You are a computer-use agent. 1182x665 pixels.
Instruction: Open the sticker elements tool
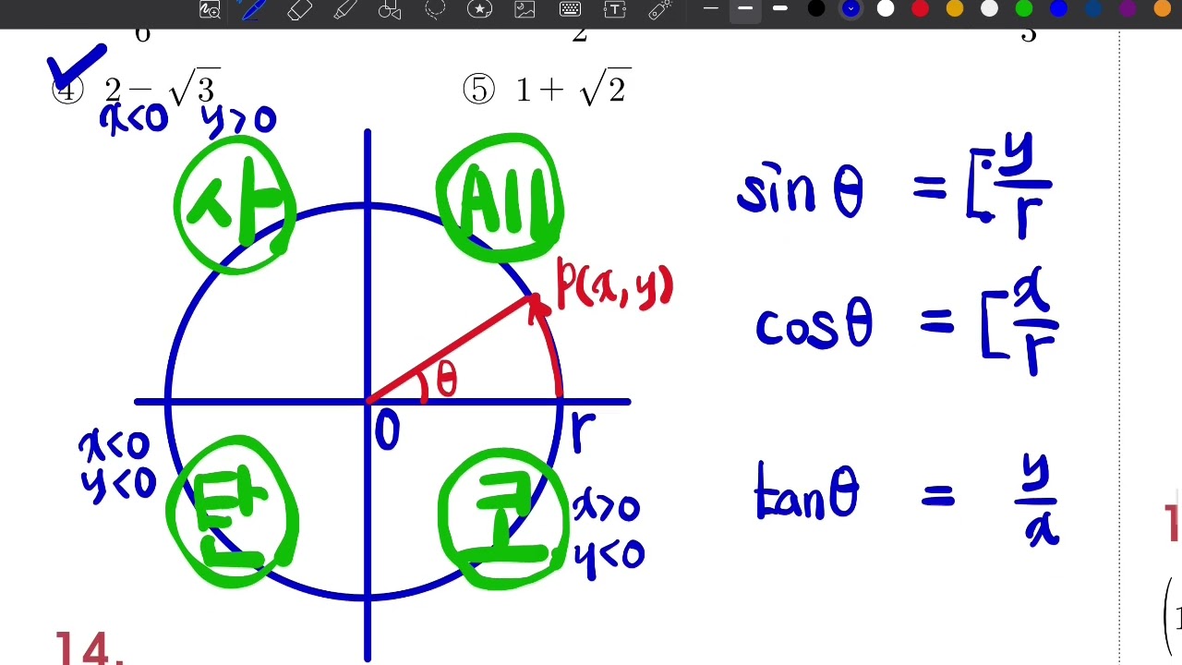tap(480, 9)
